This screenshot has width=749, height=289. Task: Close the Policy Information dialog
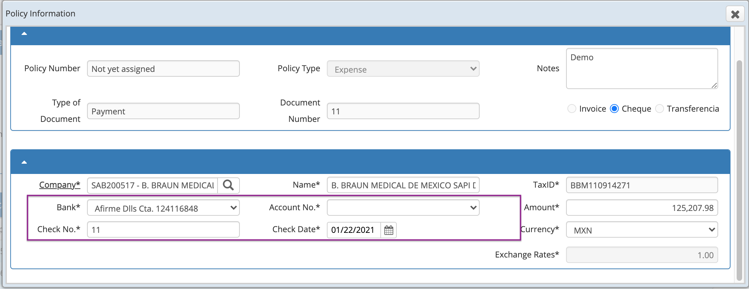[x=735, y=14]
